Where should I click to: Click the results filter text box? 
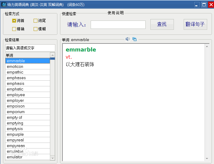[30, 48]
